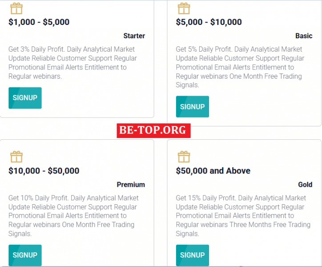Viewport: 322px width, 267px height.
Task: Click the 15% Daily Profit description text
Action: [x=243, y=216]
